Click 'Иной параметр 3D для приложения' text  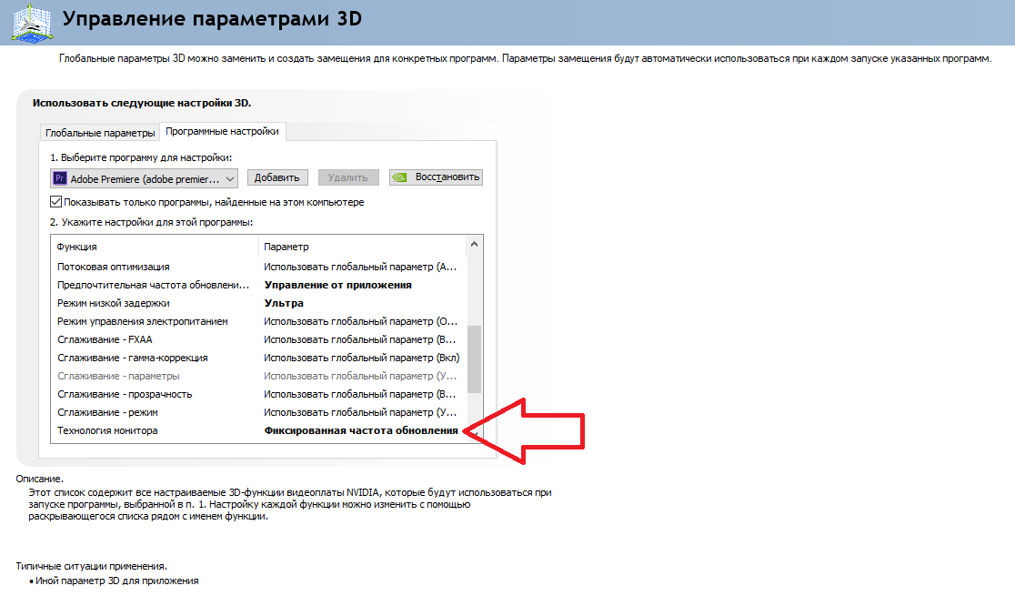[x=117, y=581]
